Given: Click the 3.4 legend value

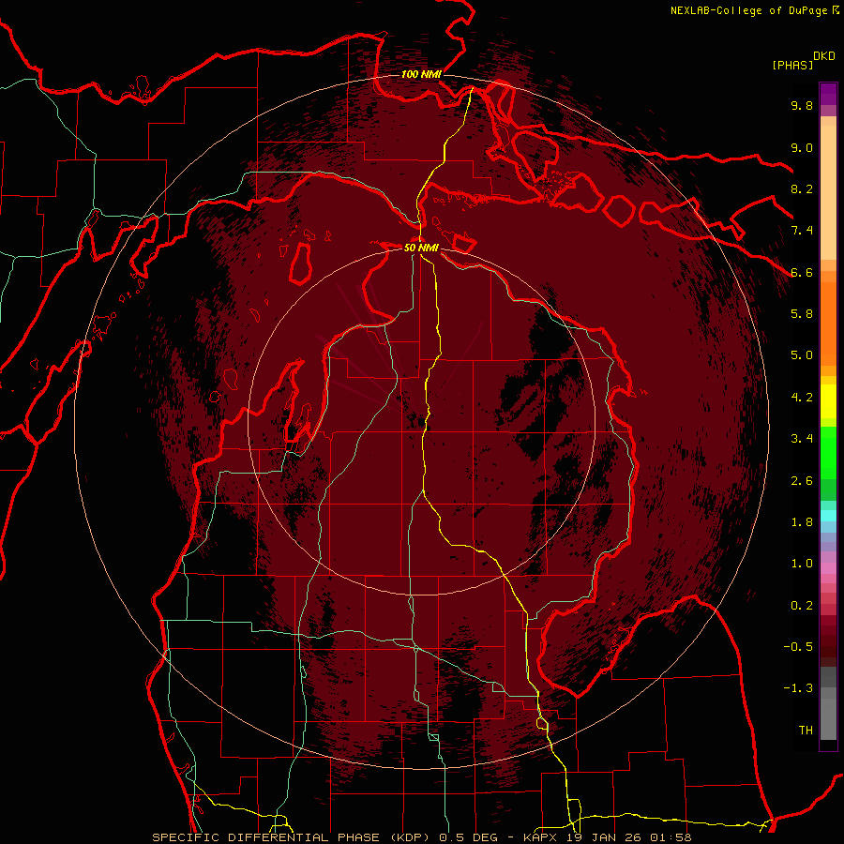Looking at the screenshot, I should (802, 439).
